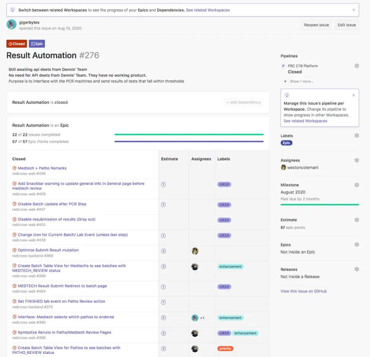Dismiss the Workspaces banner at top

(354, 10)
